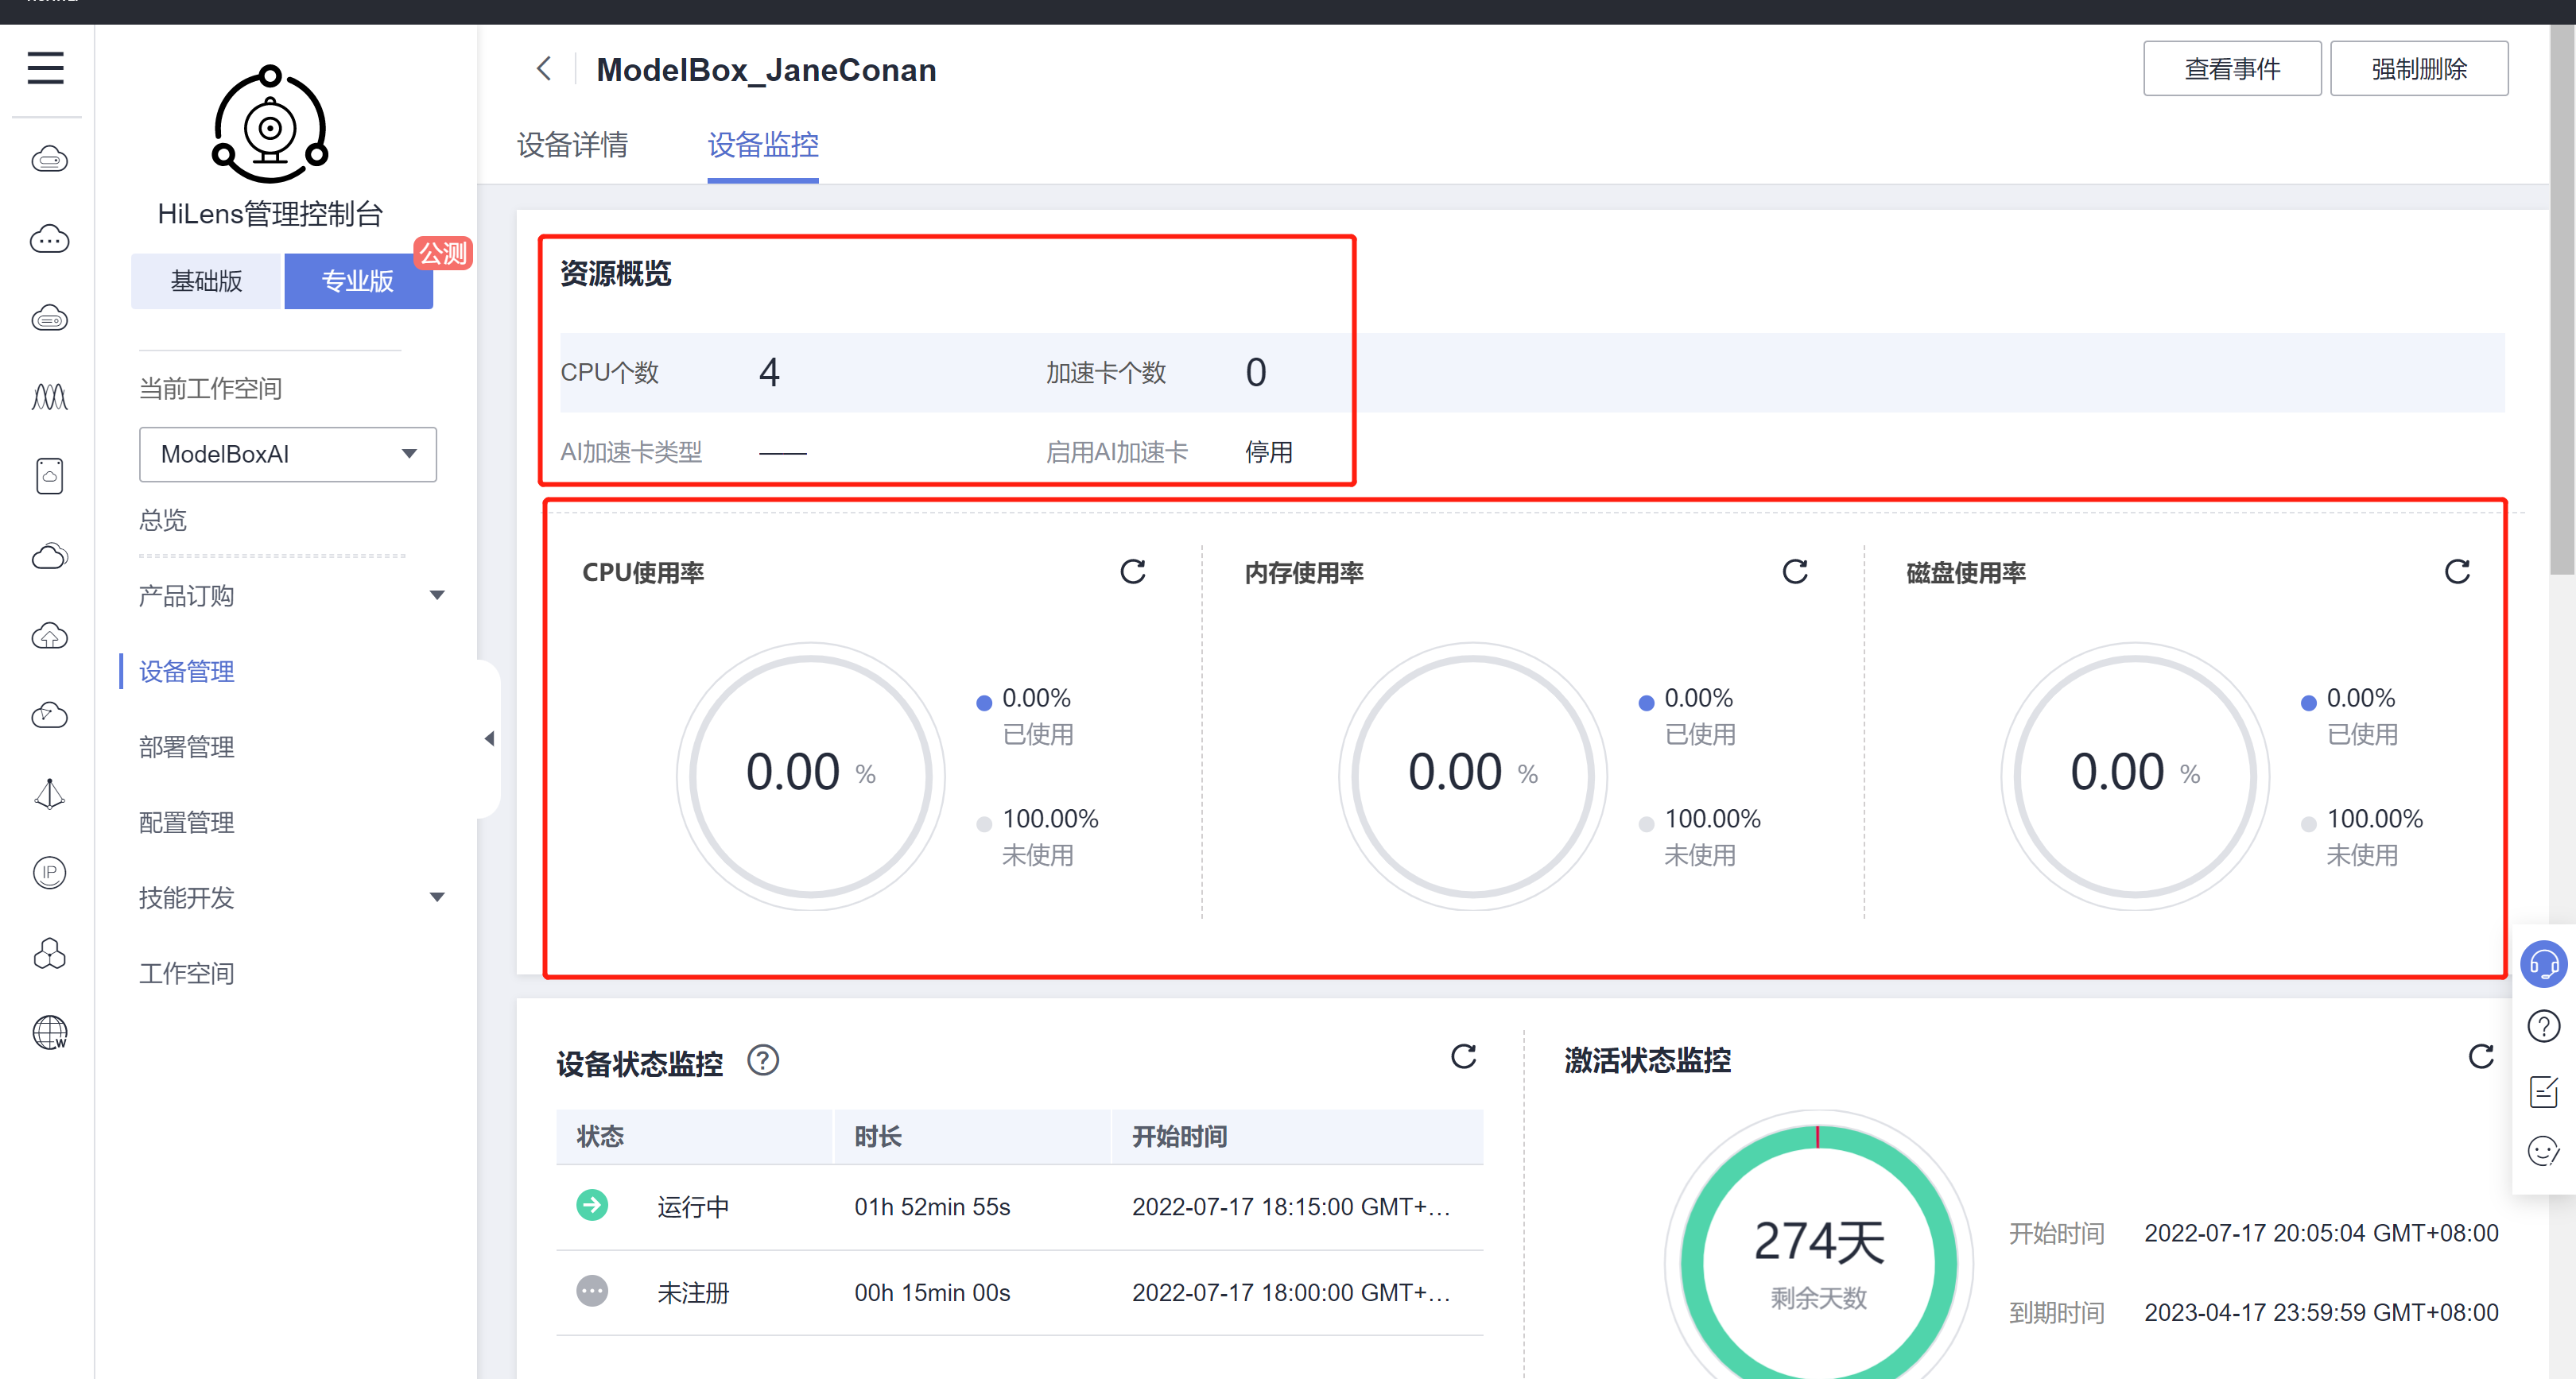2576x1379 pixels.
Task: Refresh the CPU使用率 chart
Action: pyautogui.click(x=1132, y=572)
